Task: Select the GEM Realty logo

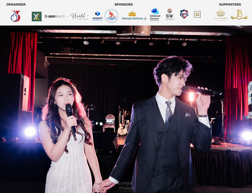Action: tap(55, 16)
